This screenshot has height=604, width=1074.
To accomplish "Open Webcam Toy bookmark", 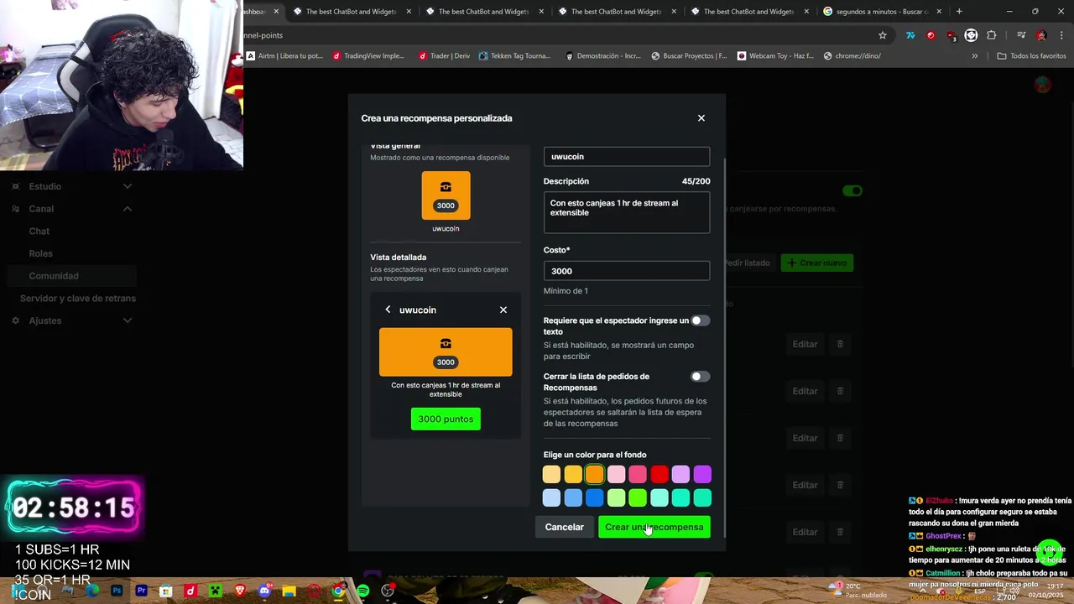I will pos(775,56).
